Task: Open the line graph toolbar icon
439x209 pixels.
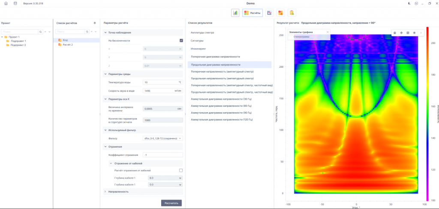Action: (269, 12)
